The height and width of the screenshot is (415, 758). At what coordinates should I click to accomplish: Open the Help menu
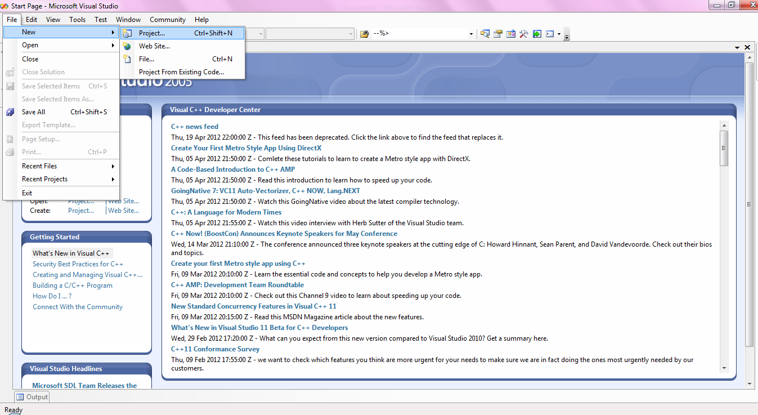click(201, 19)
